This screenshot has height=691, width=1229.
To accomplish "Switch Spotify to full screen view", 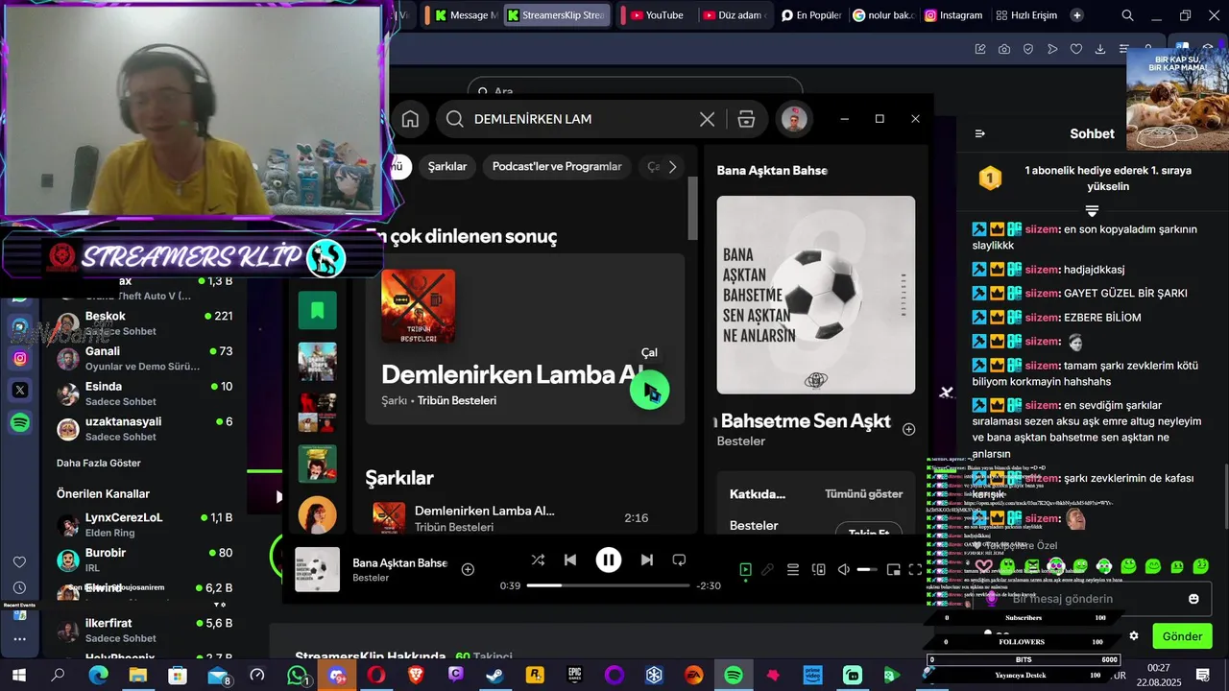I will coord(915,570).
